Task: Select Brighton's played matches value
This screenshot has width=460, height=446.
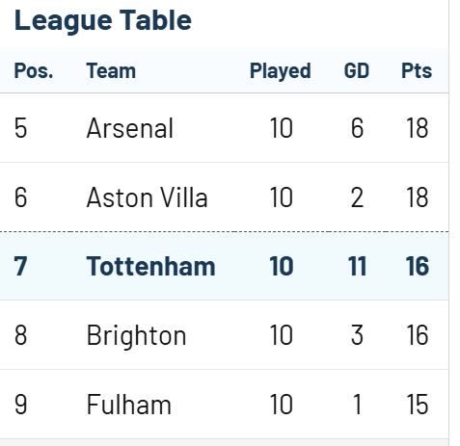Action: (282, 335)
